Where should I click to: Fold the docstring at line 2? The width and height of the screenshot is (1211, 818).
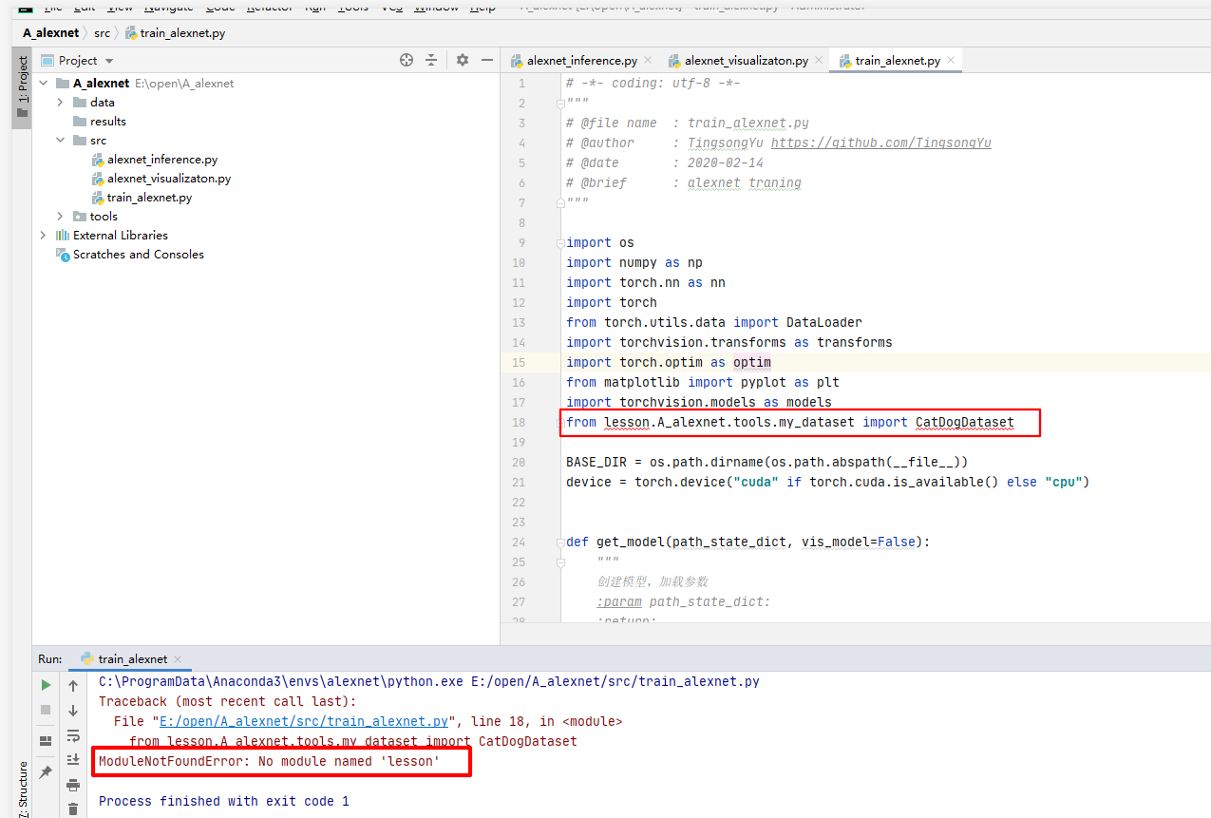click(x=560, y=103)
